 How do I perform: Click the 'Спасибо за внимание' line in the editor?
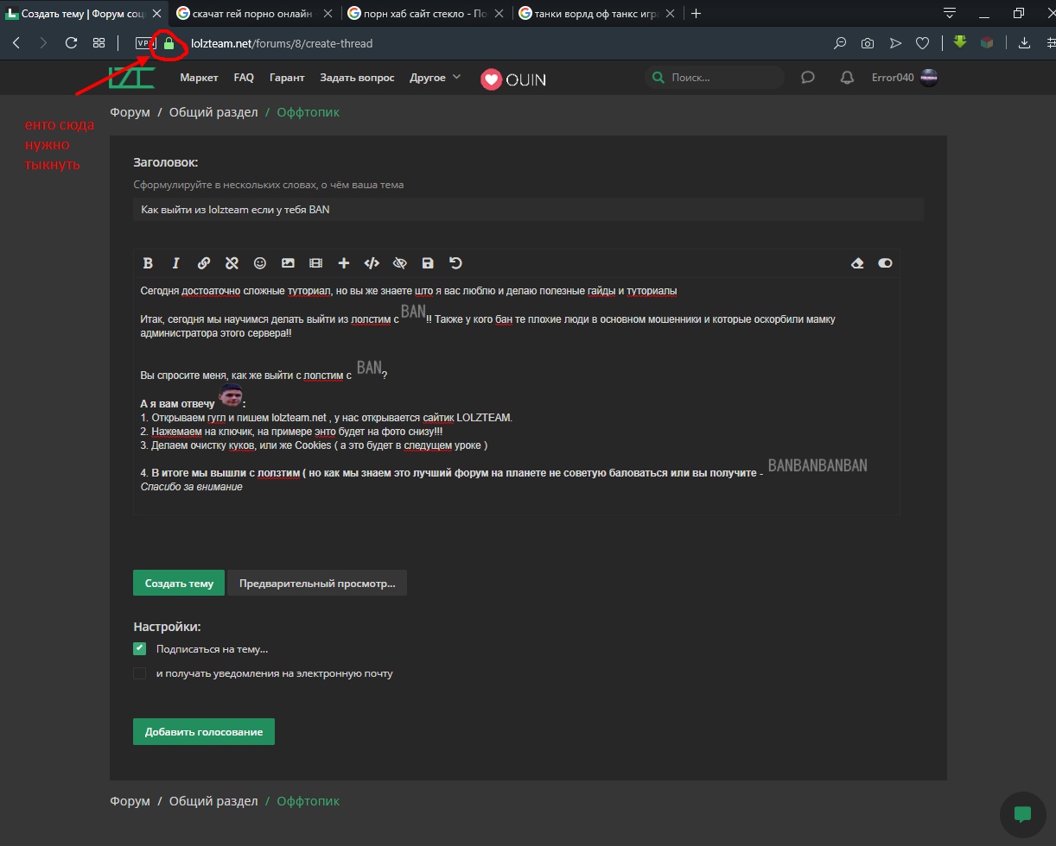[x=192, y=487]
